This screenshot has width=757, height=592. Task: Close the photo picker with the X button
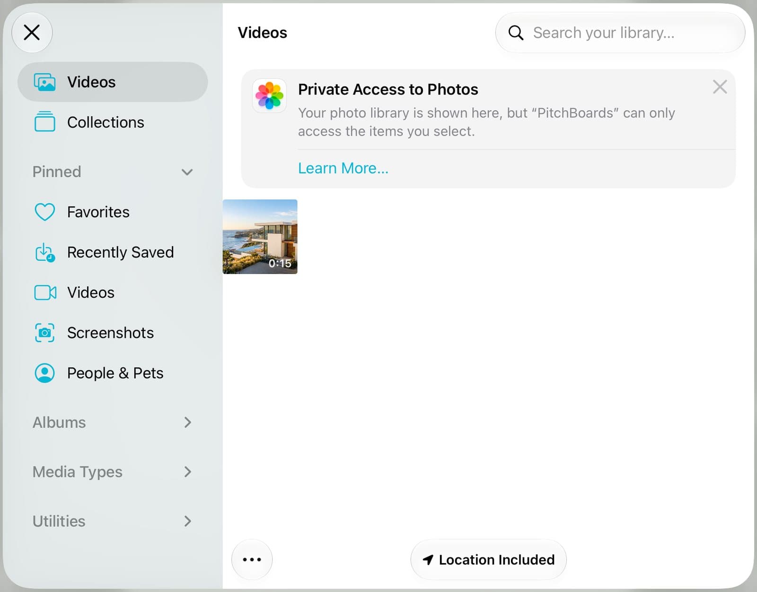tap(32, 33)
